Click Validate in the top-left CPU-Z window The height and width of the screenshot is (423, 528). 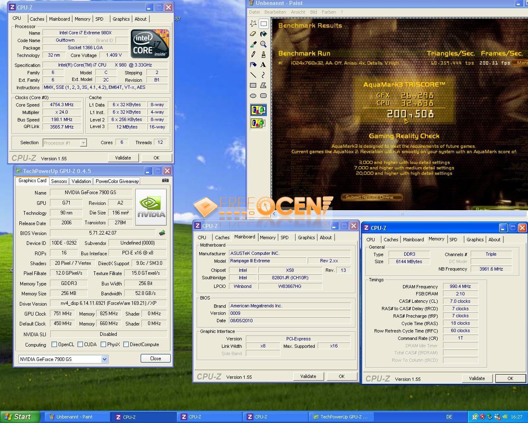point(123,158)
